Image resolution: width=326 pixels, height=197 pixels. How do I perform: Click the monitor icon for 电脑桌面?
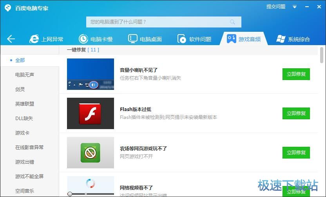pos(133,39)
